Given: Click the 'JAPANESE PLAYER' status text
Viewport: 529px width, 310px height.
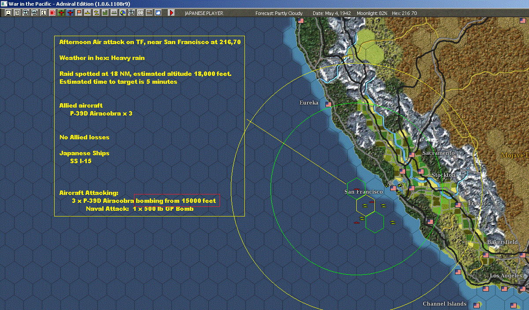Looking at the screenshot, I should coord(204,13).
